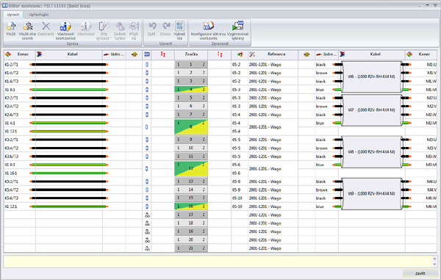Image resolution: width=441 pixels, height=280 pixels.
Task: Switch to the Upravit ribbon tab
Action: [x=13, y=15]
